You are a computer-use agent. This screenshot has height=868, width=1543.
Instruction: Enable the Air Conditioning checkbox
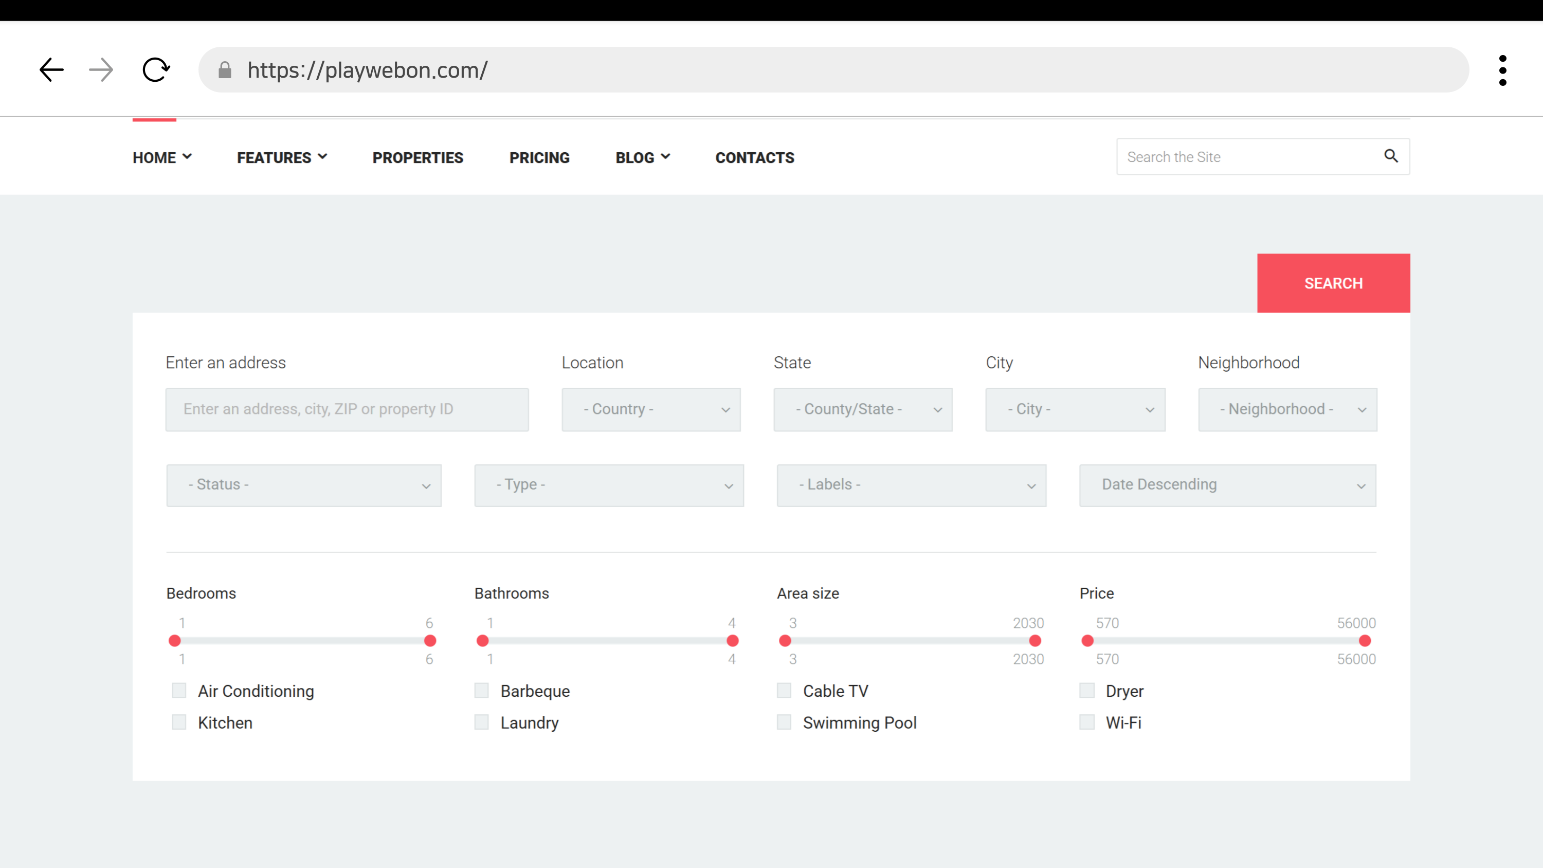(178, 691)
